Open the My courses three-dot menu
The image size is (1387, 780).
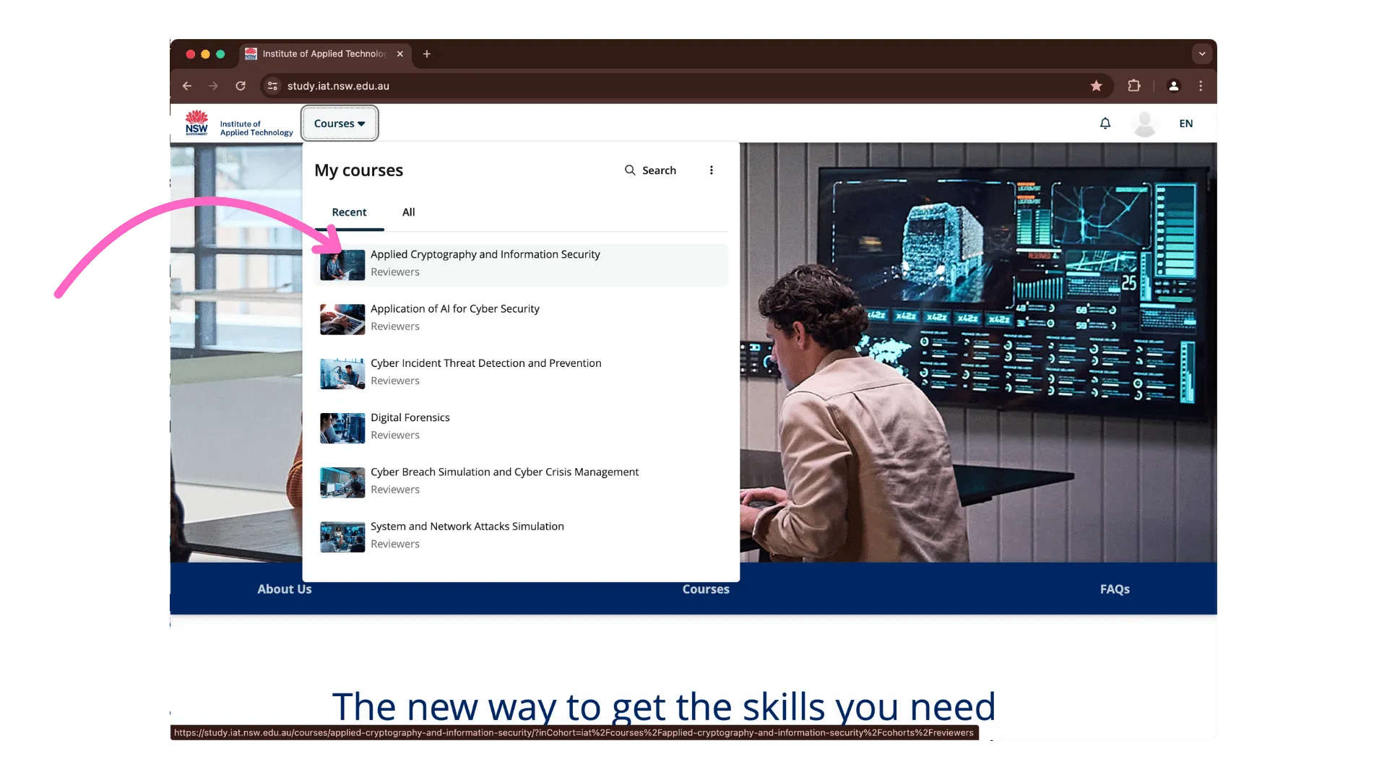[711, 170]
